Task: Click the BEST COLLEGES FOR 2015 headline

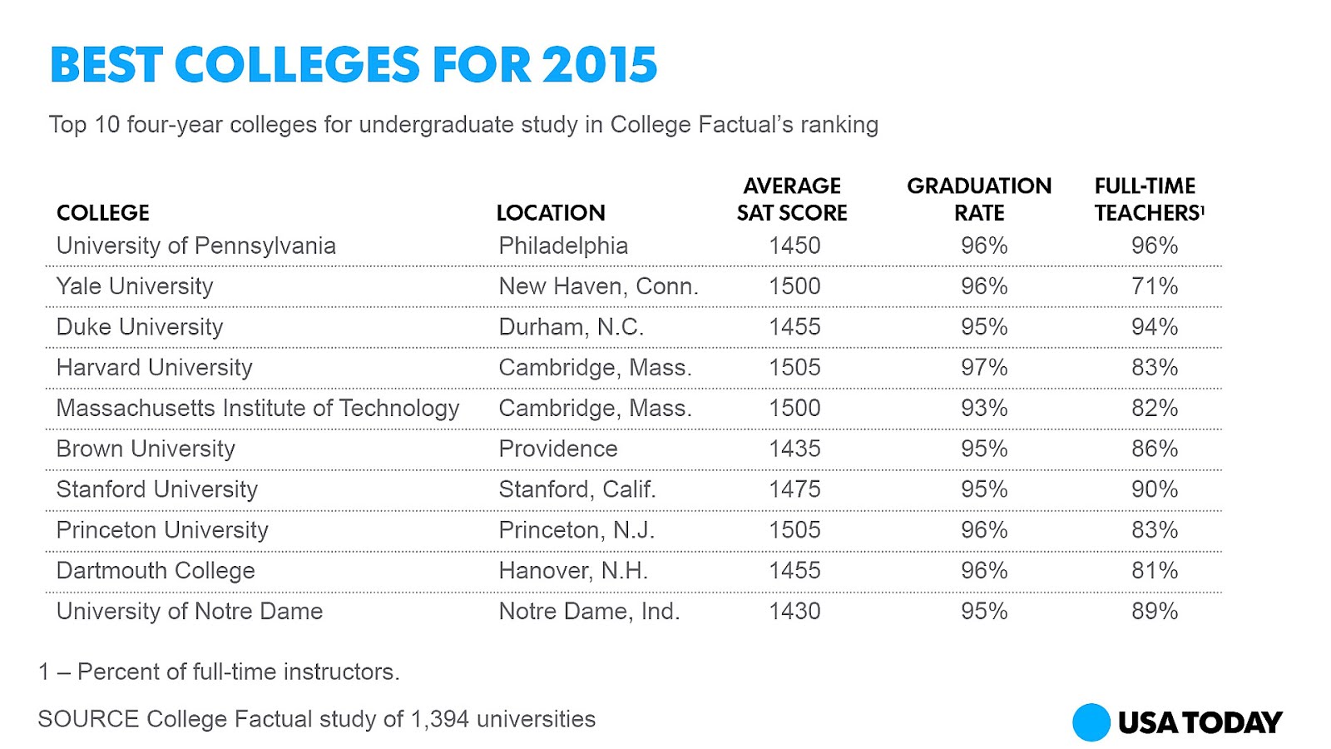Action: 354,65
